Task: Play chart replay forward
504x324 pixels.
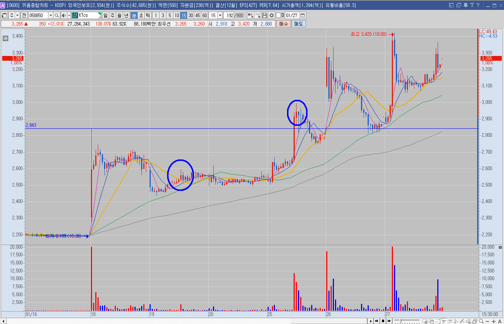Action: click(x=371, y=321)
